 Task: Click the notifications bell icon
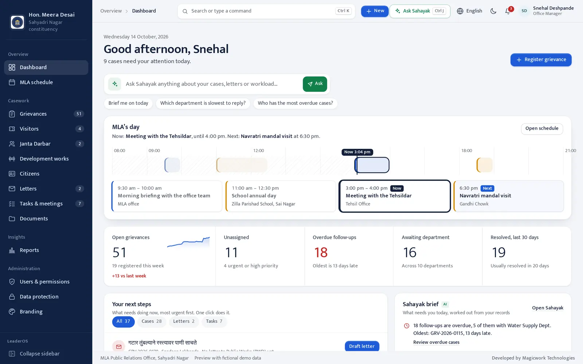pos(508,11)
